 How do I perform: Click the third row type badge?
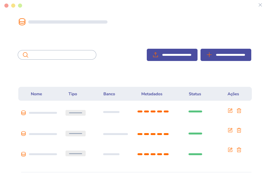pos(76,153)
